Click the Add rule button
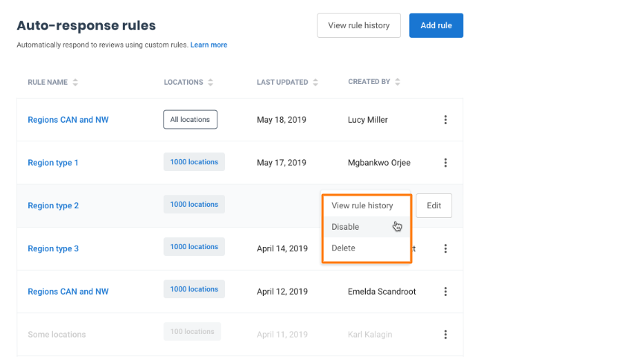The width and height of the screenshot is (634, 357). (x=436, y=25)
